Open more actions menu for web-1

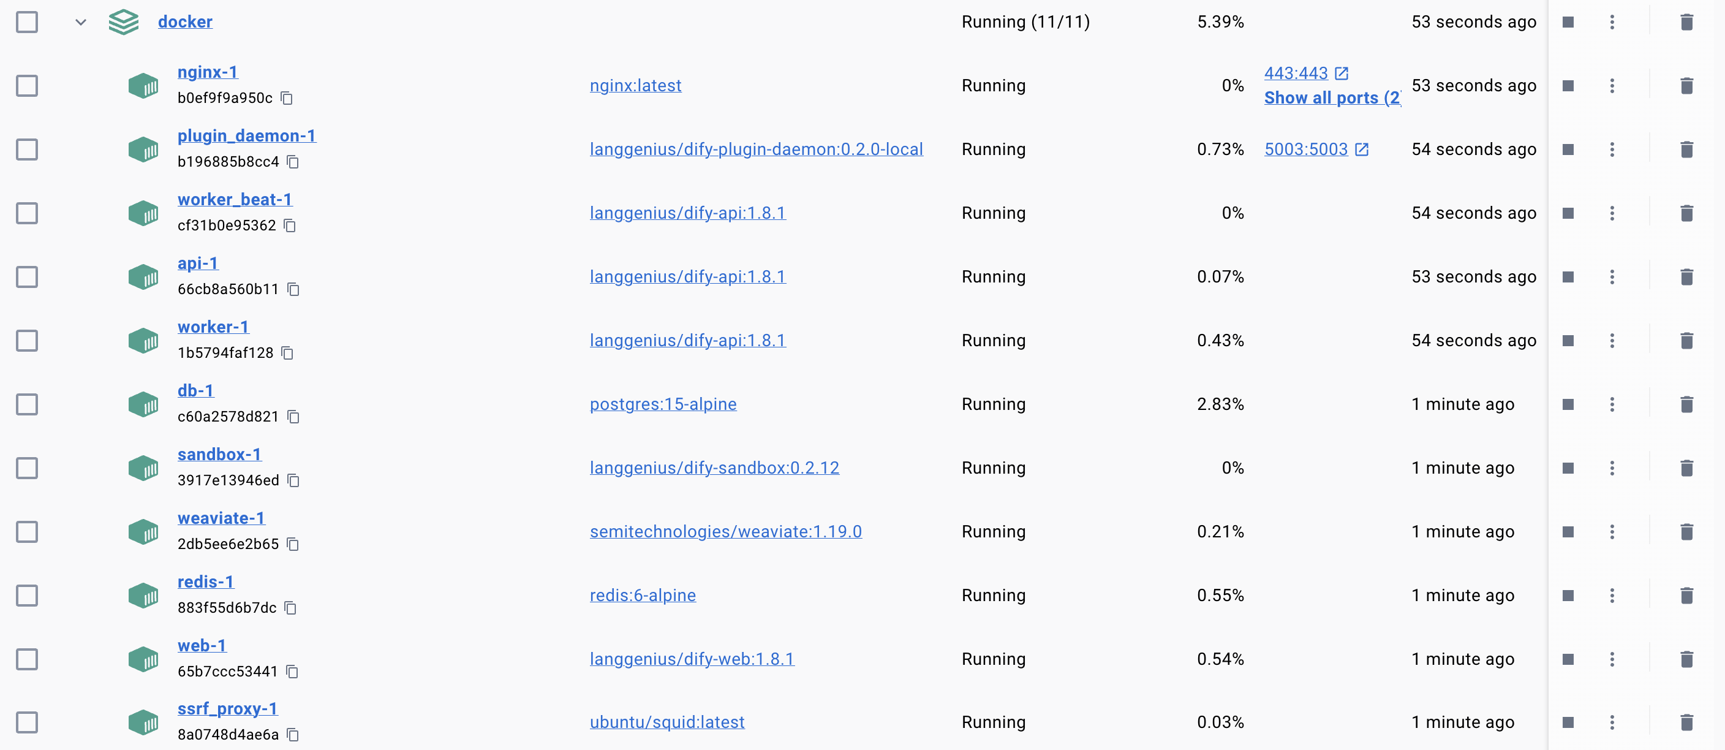(x=1612, y=659)
